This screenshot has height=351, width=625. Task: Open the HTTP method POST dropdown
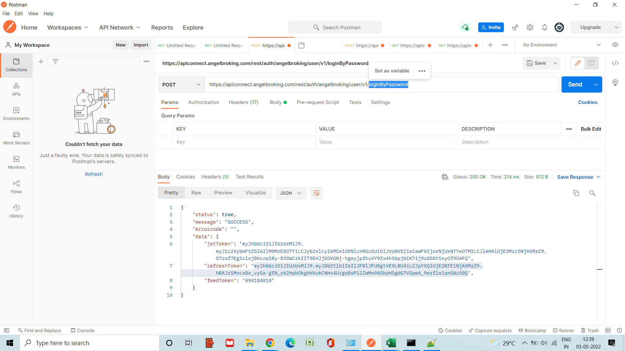(181, 84)
